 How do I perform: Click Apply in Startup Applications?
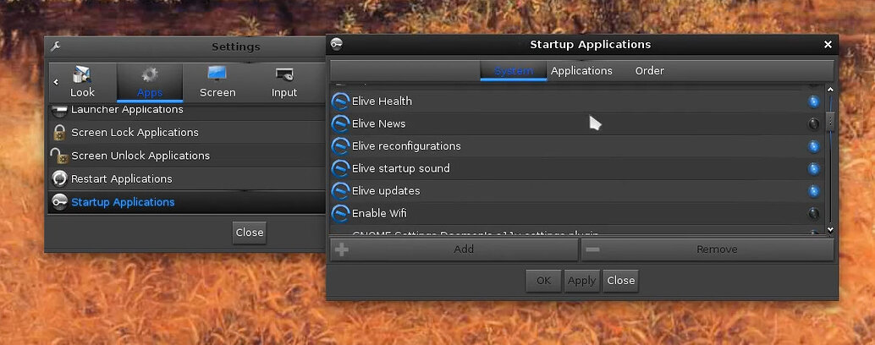click(x=581, y=281)
